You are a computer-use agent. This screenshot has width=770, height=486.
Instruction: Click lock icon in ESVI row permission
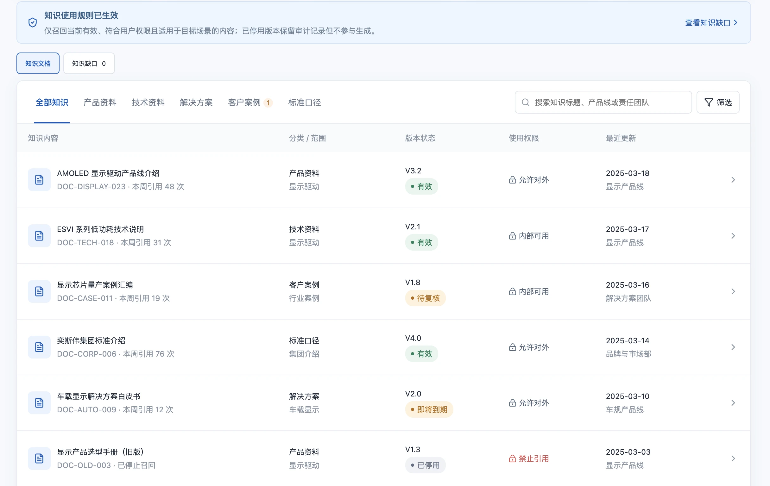click(x=512, y=236)
